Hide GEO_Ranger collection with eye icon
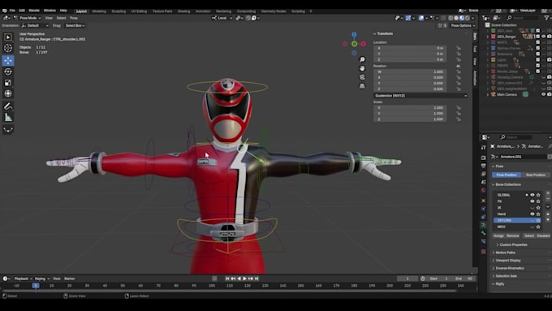Viewport: 552px width, 311px height. (x=544, y=37)
